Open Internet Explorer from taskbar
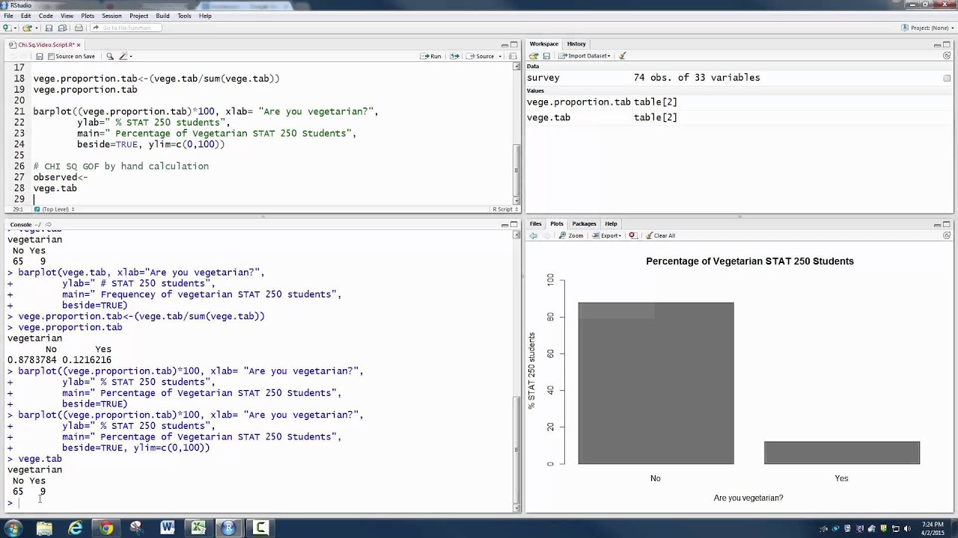Viewport: 958px width, 538px height. point(75,528)
